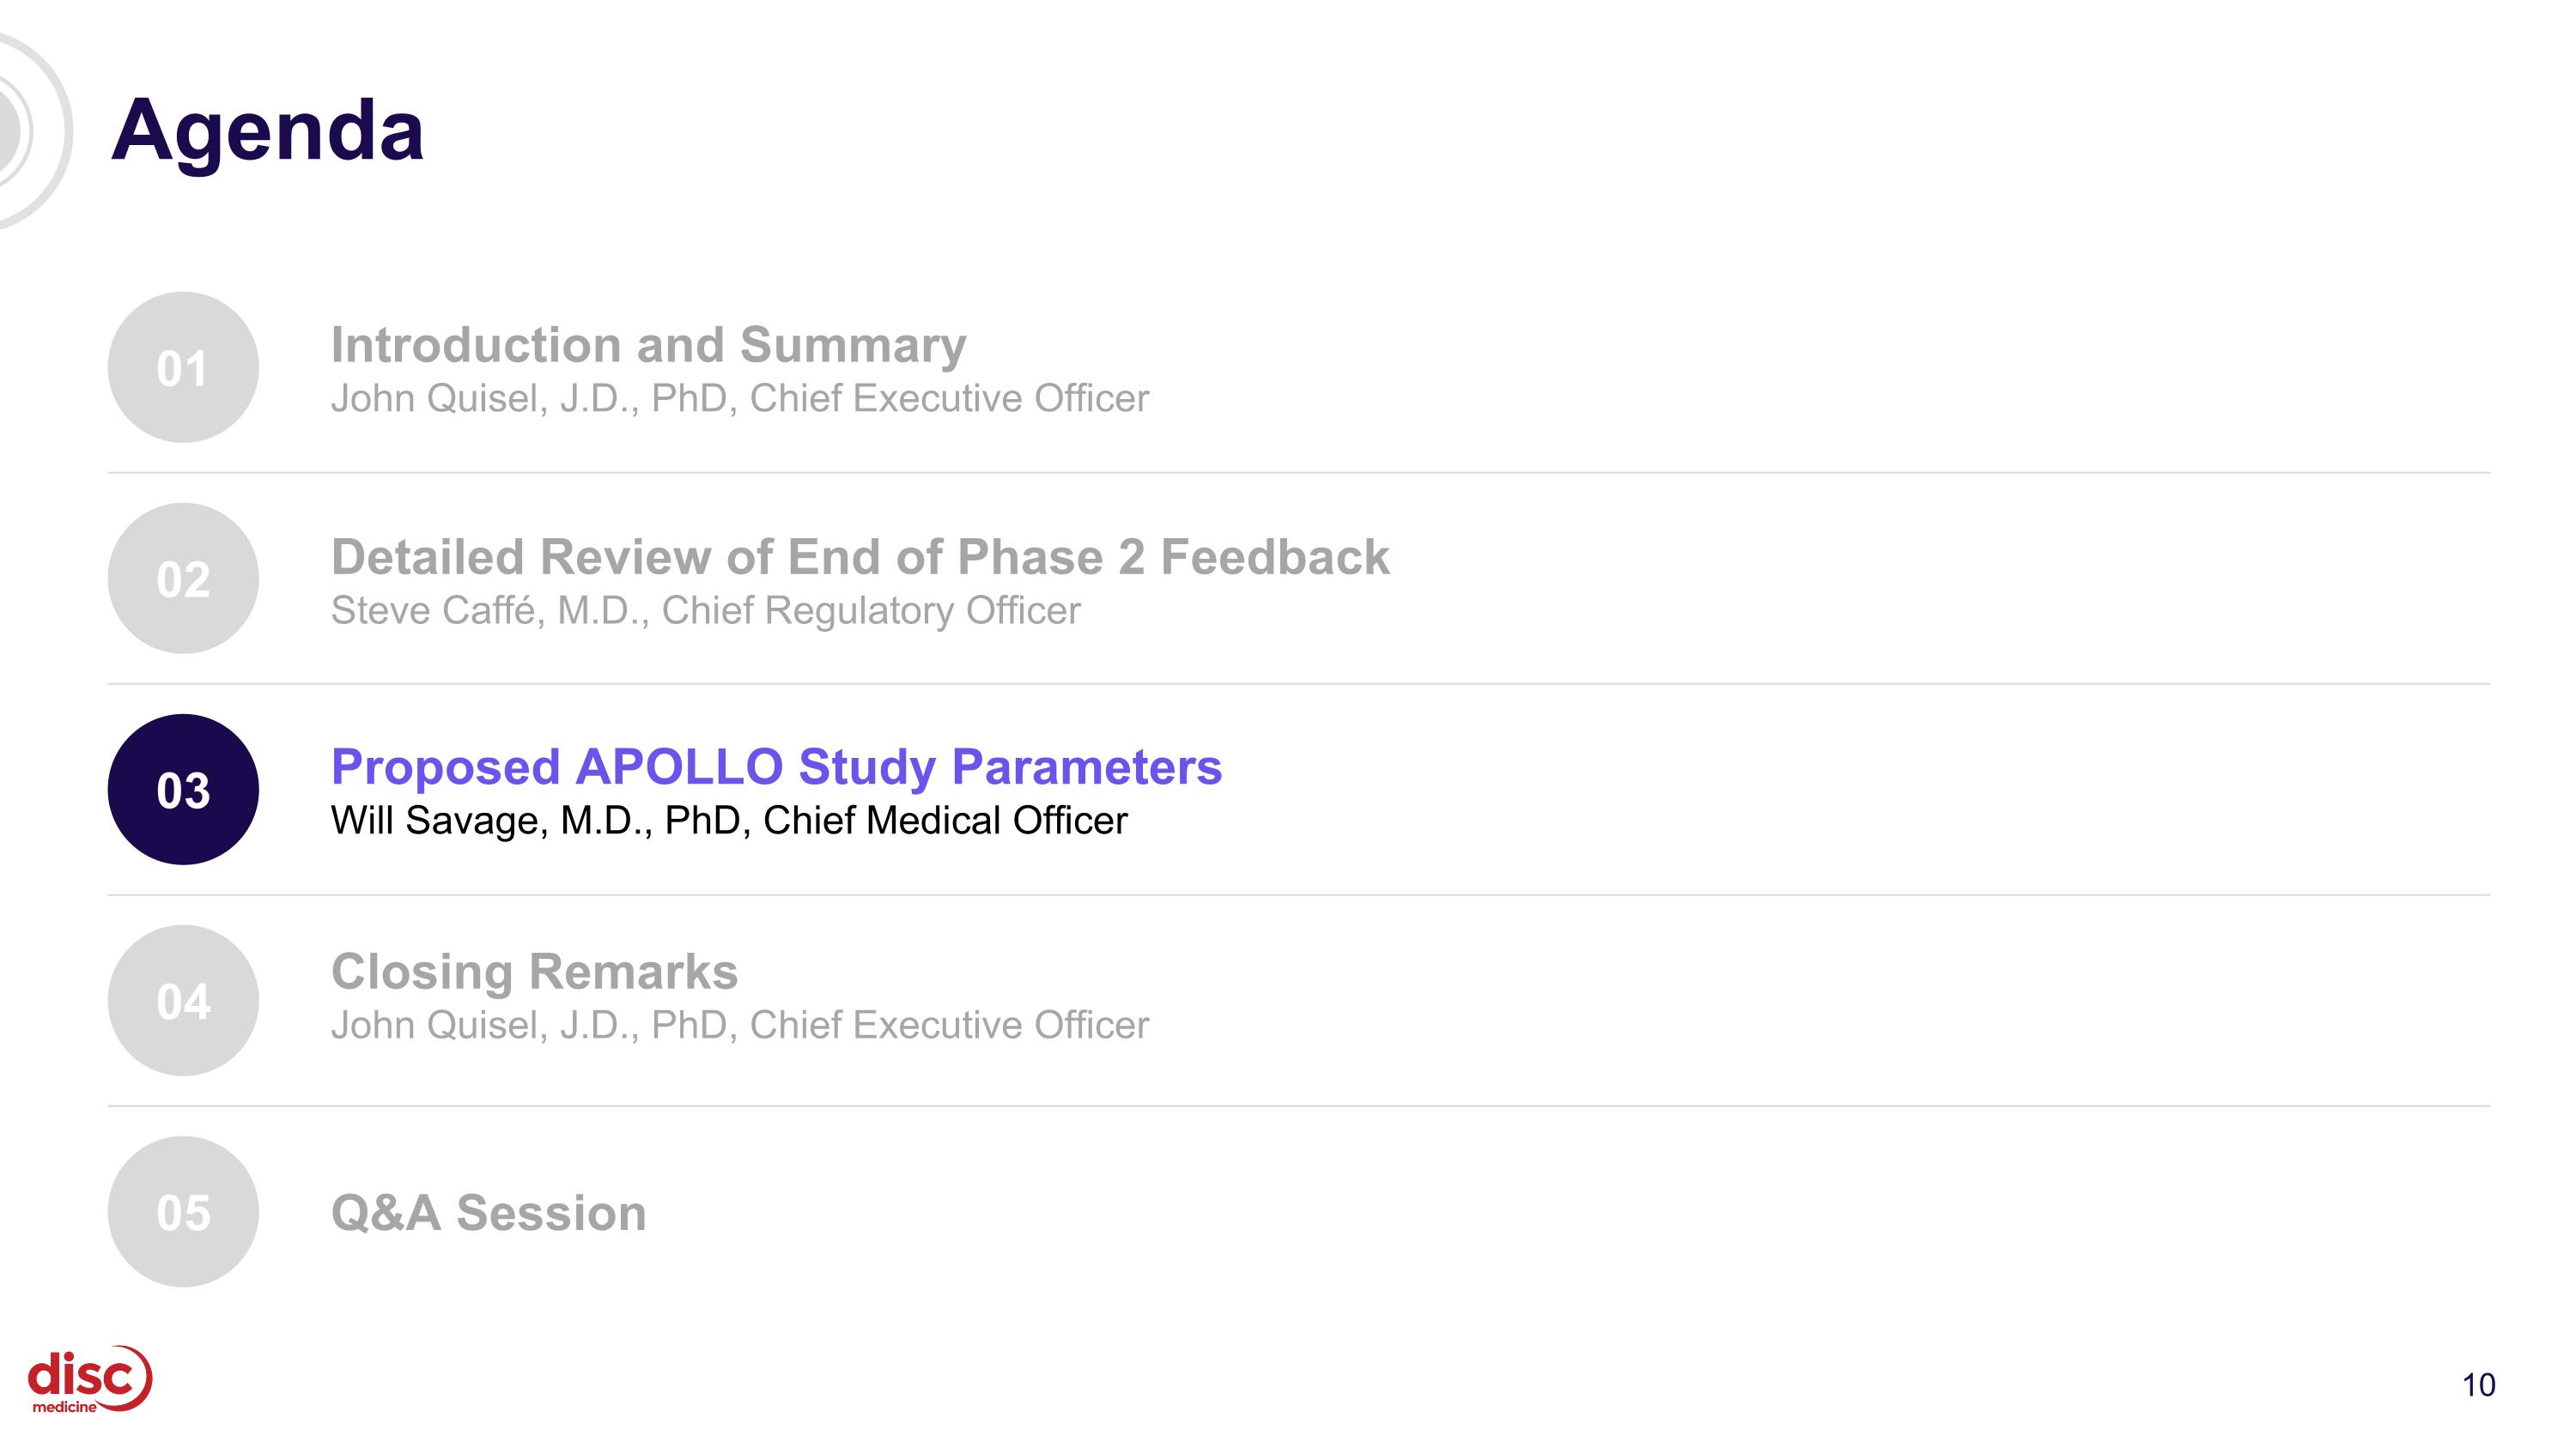Viewport: 2576px width, 1448px height.
Task: Open the Q&A Session item
Action: 489,1213
